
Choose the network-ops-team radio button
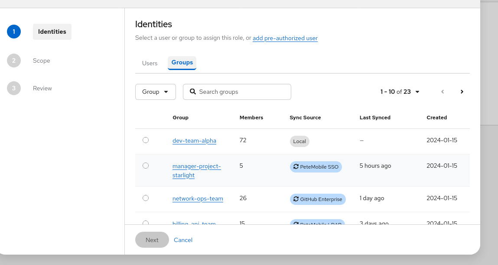point(146,198)
